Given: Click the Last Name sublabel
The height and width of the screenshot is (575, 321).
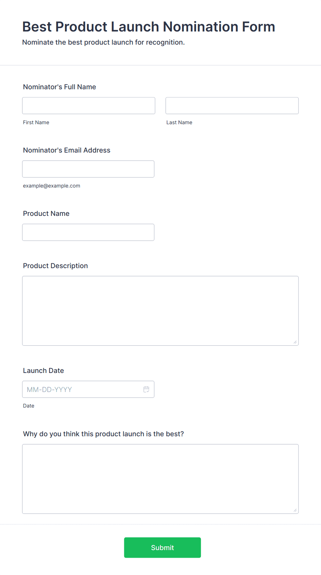Looking at the screenshot, I should coord(179,122).
